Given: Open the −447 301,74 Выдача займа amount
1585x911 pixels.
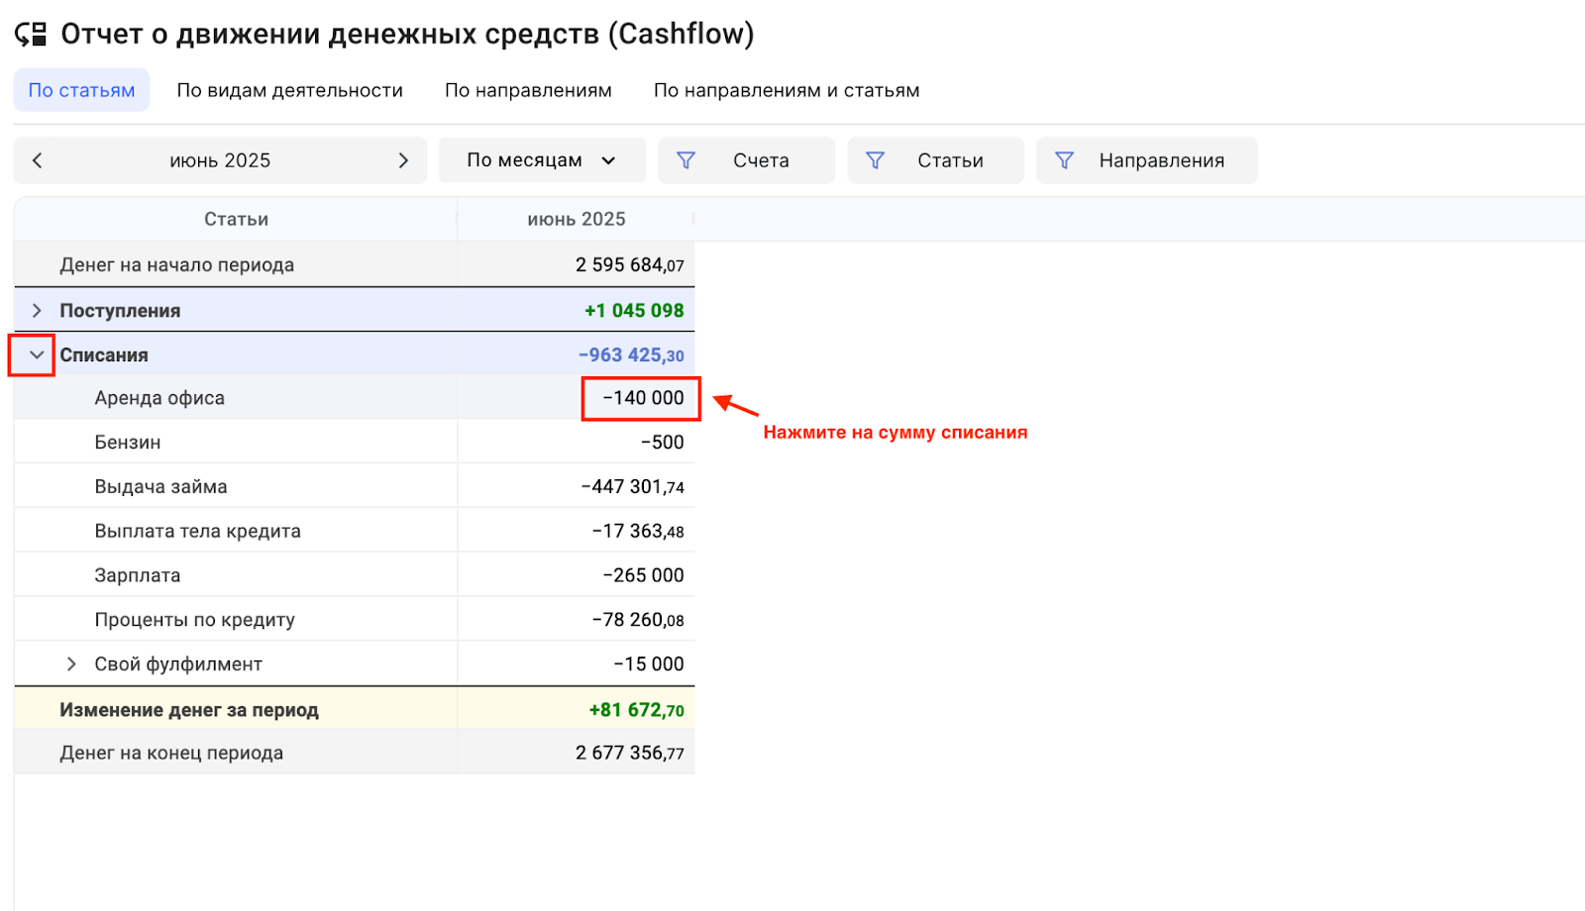Looking at the screenshot, I should (632, 487).
